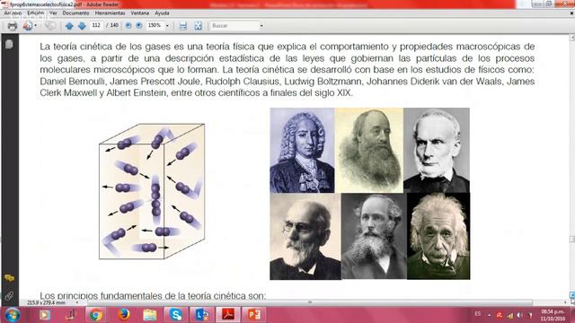Open the Edición menu

36,13
